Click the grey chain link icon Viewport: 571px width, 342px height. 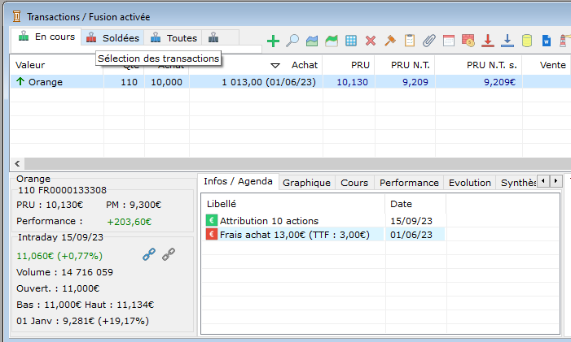tap(169, 254)
